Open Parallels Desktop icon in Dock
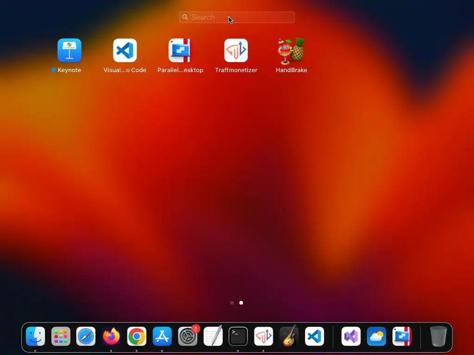Viewport: 474px width, 355px height. point(402,336)
